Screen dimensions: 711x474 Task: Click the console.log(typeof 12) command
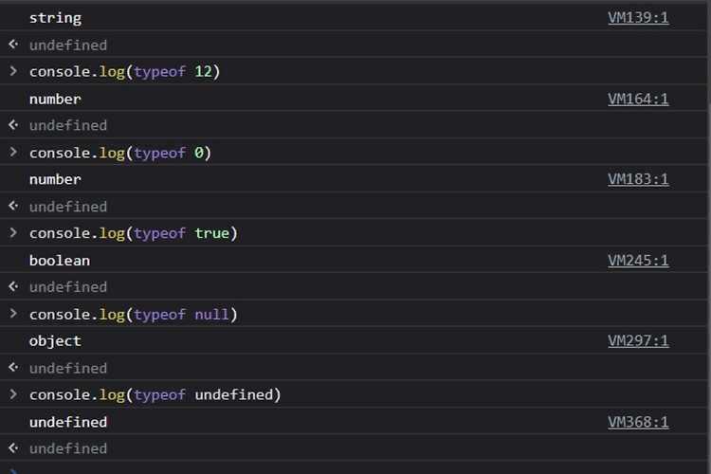[125, 72]
